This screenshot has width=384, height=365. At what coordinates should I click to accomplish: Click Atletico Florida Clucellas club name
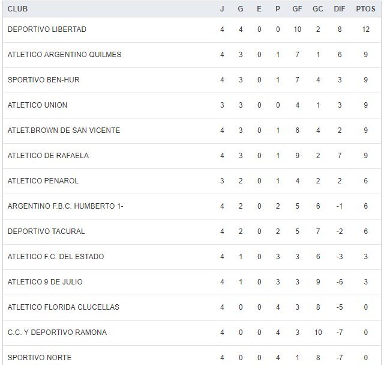pyautogui.click(x=64, y=307)
